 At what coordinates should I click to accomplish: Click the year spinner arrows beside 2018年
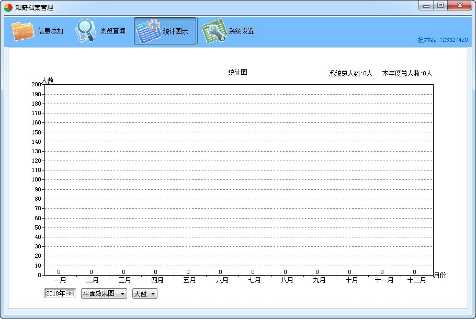point(70,293)
